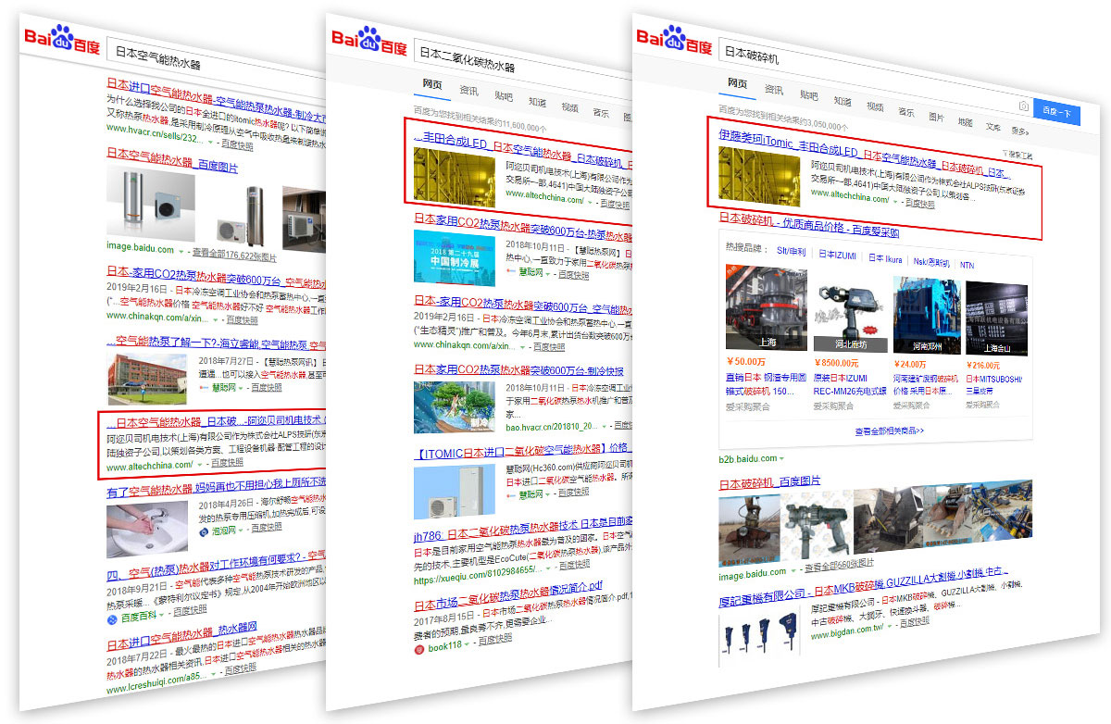This screenshot has width=1111, height=724.
Task: Click the book118 source icon in middle results
Action: [419, 646]
